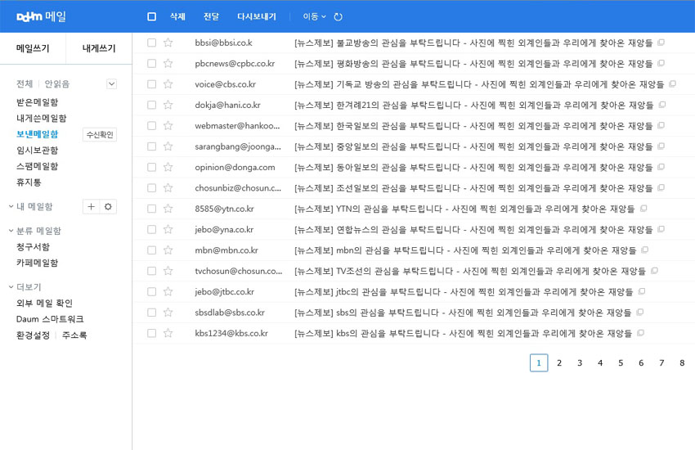This screenshot has width=695, height=450.
Task: Open folder settings gear next to 내 메일함
Action: click(x=108, y=207)
